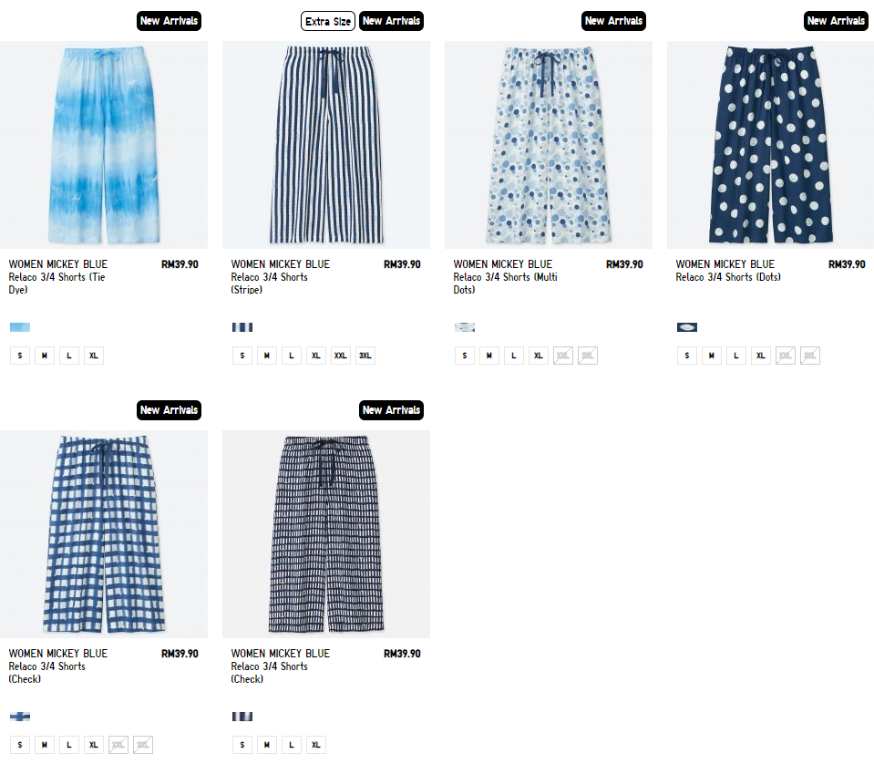Select size M for Multi Dots shorts
Viewport: 874px width, 764px height.
[x=489, y=356]
